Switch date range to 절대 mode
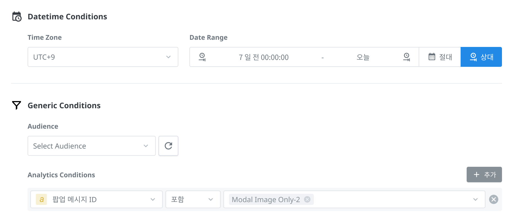This screenshot has width=513, height=222. tap(440, 57)
